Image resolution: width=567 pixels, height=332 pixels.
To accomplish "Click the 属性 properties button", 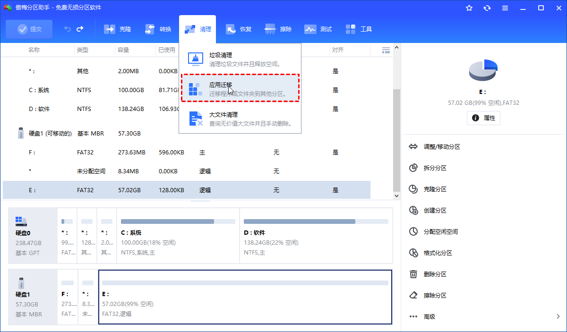I will pyautogui.click(x=483, y=118).
